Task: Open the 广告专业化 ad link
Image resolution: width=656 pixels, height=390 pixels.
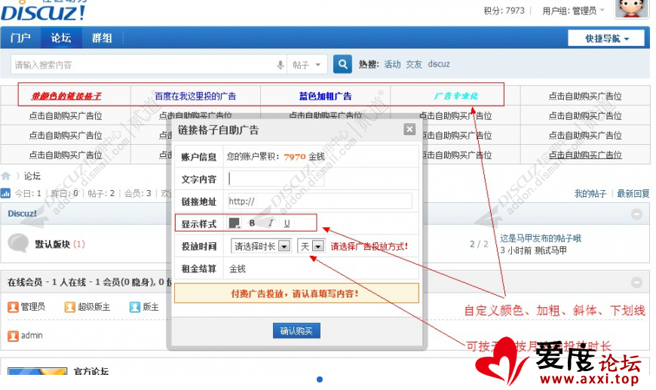Action: tap(455, 97)
